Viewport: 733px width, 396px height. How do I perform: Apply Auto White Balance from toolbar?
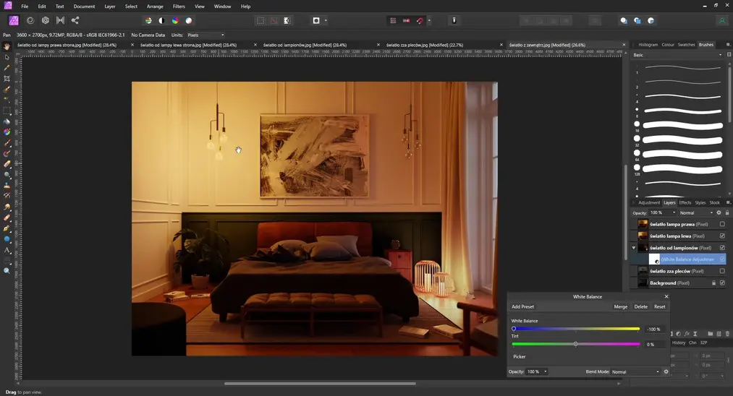tap(189, 20)
